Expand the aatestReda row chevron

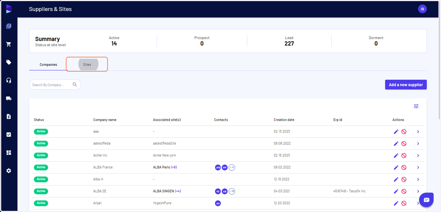tap(418, 144)
